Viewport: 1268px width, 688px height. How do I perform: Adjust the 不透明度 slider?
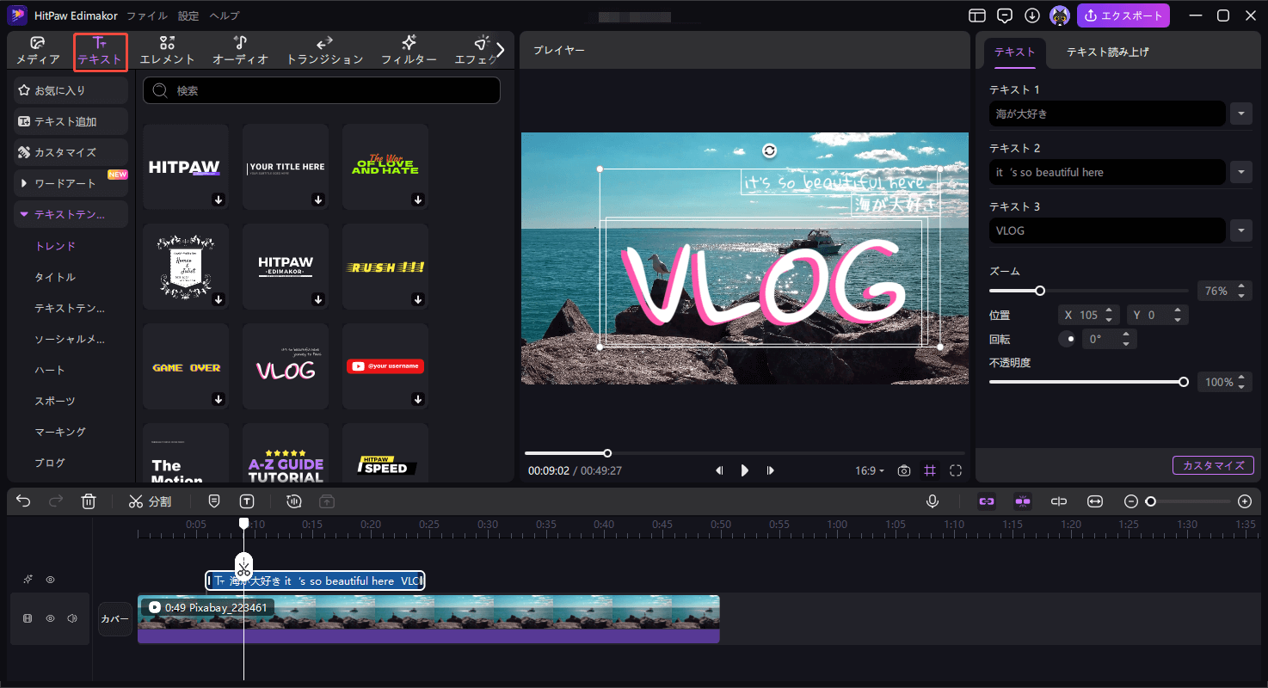pyautogui.click(x=1184, y=382)
